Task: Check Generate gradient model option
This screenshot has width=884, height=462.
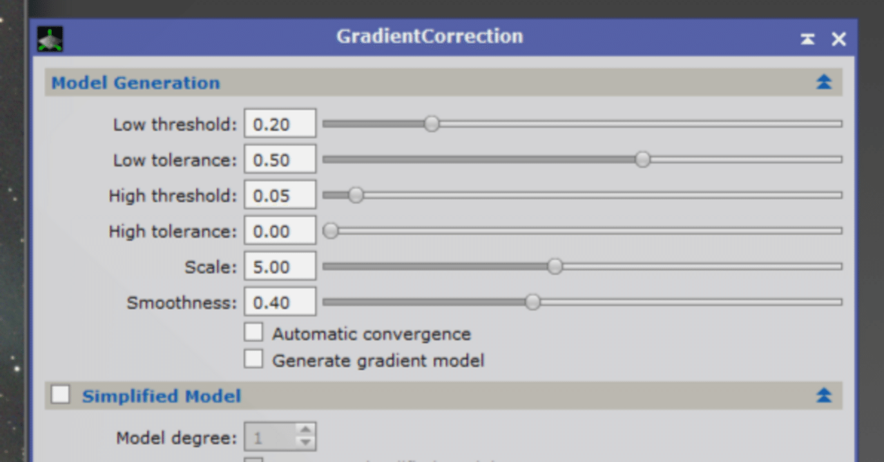Action: [x=253, y=359]
